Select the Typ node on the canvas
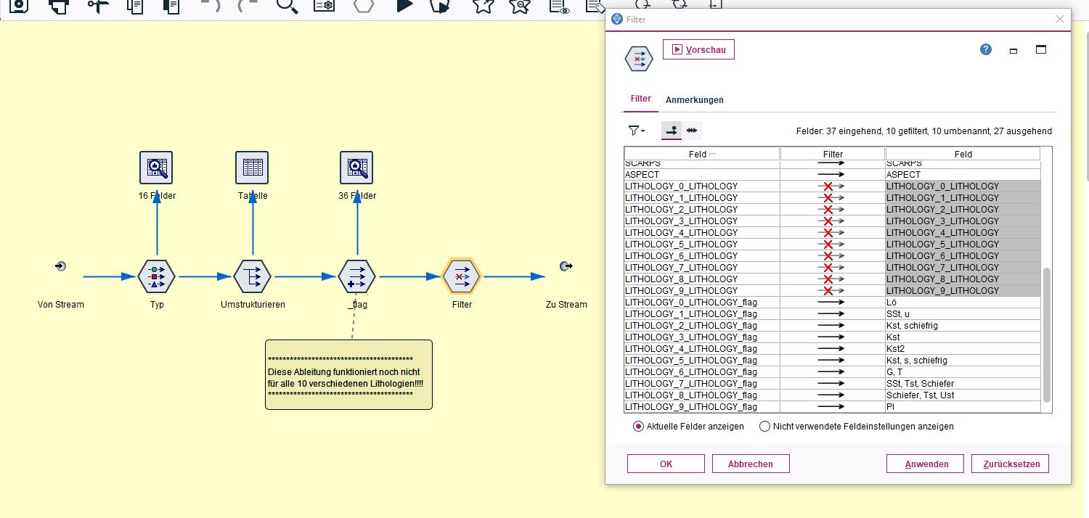 coord(157,276)
